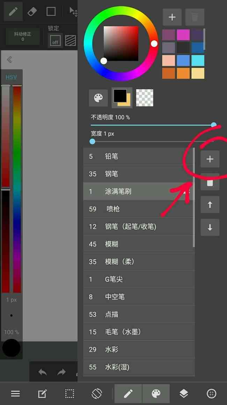Delete palette color with trash icon
Image resolution: width=227 pixels, height=405 pixels.
[195, 17]
